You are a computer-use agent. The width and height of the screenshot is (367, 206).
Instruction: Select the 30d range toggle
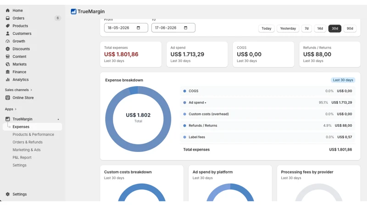point(335,28)
